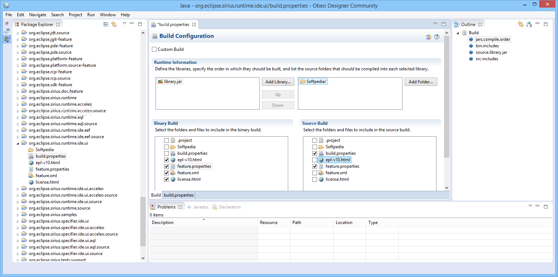
Task: Uncheck feature.properties in Binary Build
Action: [166, 166]
